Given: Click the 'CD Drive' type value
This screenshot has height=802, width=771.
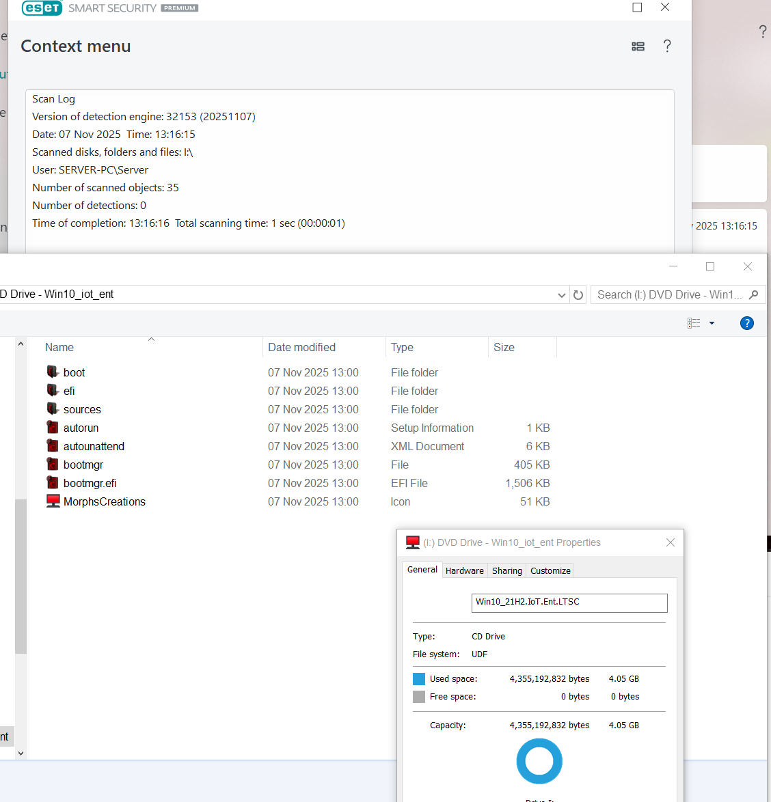Looking at the screenshot, I should (488, 636).
